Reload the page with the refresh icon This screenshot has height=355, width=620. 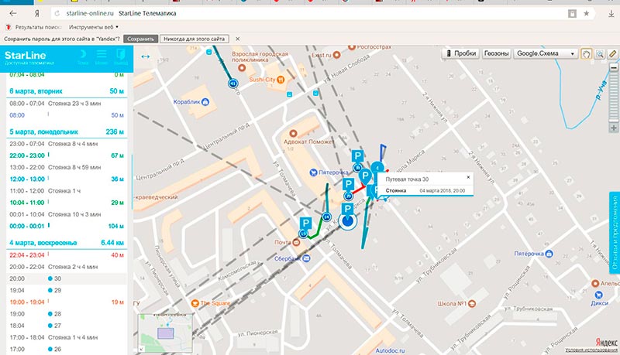coord(57,13)
